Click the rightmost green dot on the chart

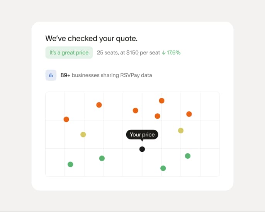[188, 156]
